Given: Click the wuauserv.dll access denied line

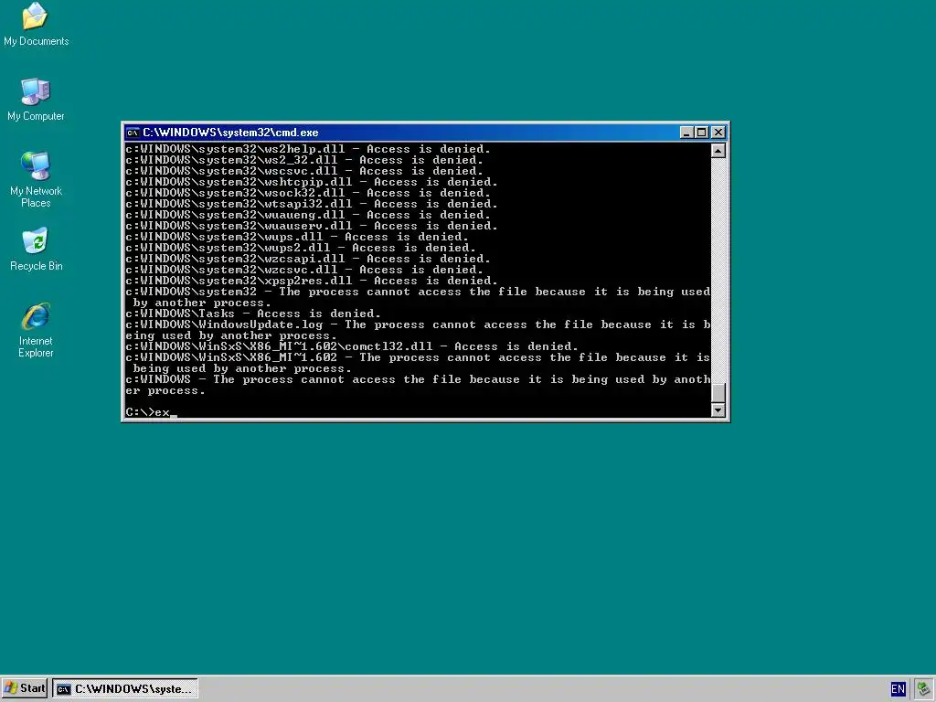Looking at the screenshot, I should 312,226.
